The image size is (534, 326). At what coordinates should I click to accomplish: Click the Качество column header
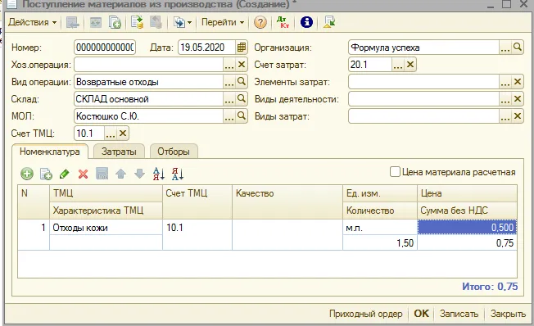(287, 201)
